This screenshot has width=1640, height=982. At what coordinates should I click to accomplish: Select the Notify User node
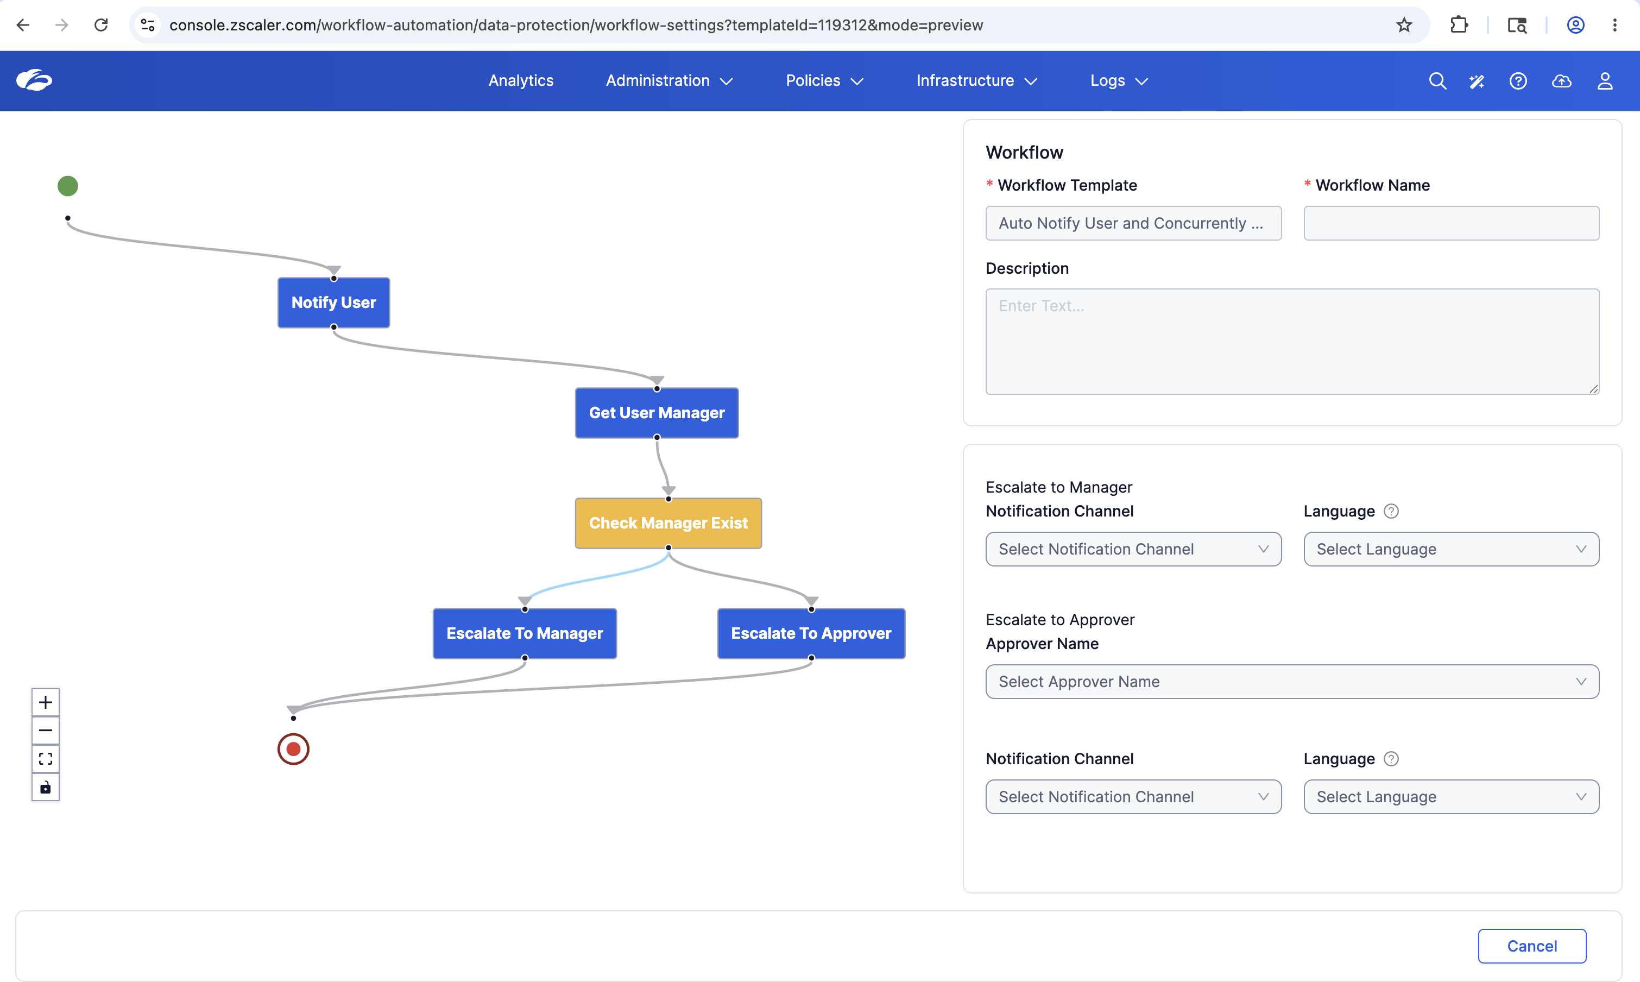point(333,303)
